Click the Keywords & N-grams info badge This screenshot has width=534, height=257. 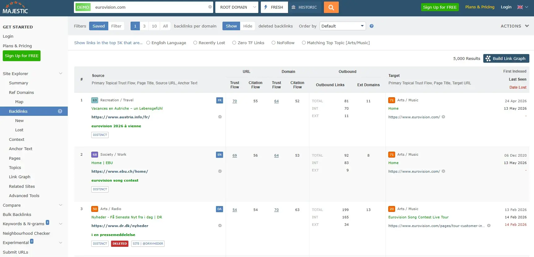47,222
